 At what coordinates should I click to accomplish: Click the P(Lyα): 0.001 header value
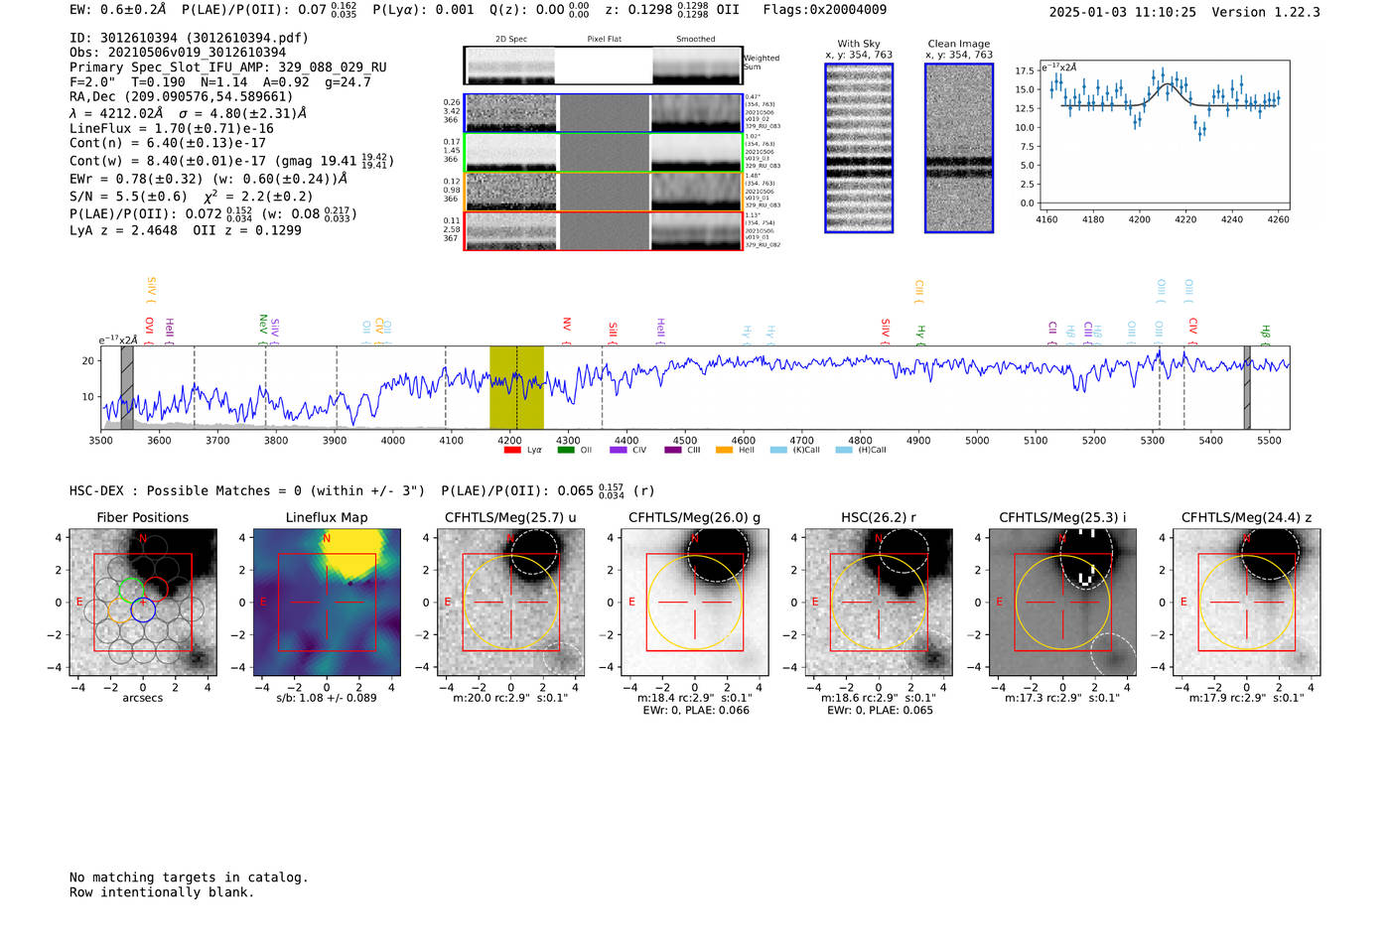[x=424, y=10]
